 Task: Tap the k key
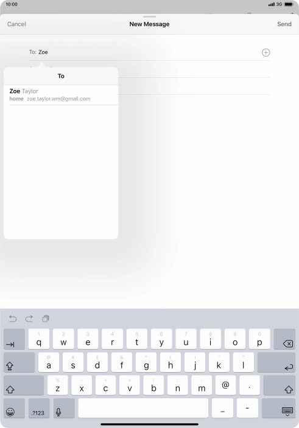[219, 362]
